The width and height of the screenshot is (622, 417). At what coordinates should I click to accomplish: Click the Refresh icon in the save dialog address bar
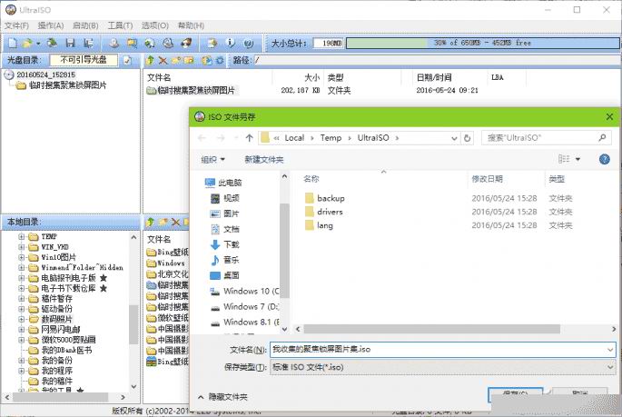point(468,138)
